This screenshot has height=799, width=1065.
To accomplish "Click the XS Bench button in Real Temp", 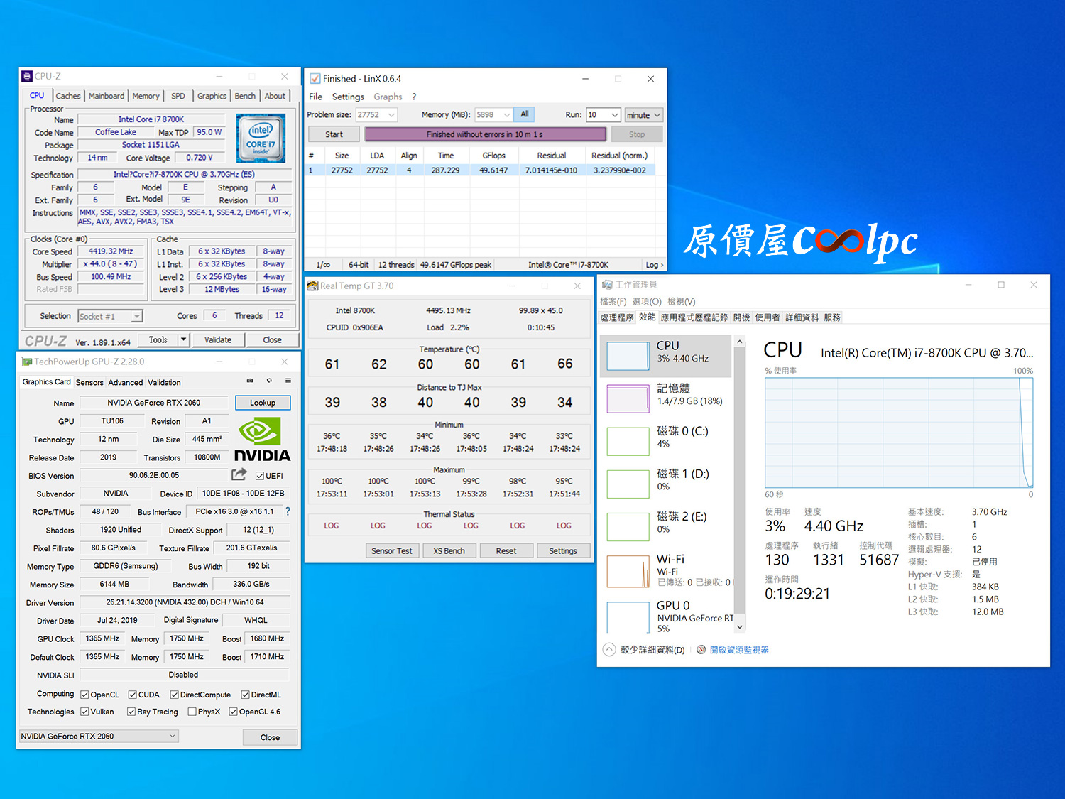I will tap(449, 550).
